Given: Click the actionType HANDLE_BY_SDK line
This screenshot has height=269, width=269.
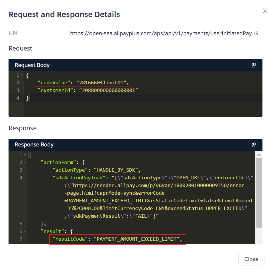Looking at the screenshot, I should (x=97, y=170).
